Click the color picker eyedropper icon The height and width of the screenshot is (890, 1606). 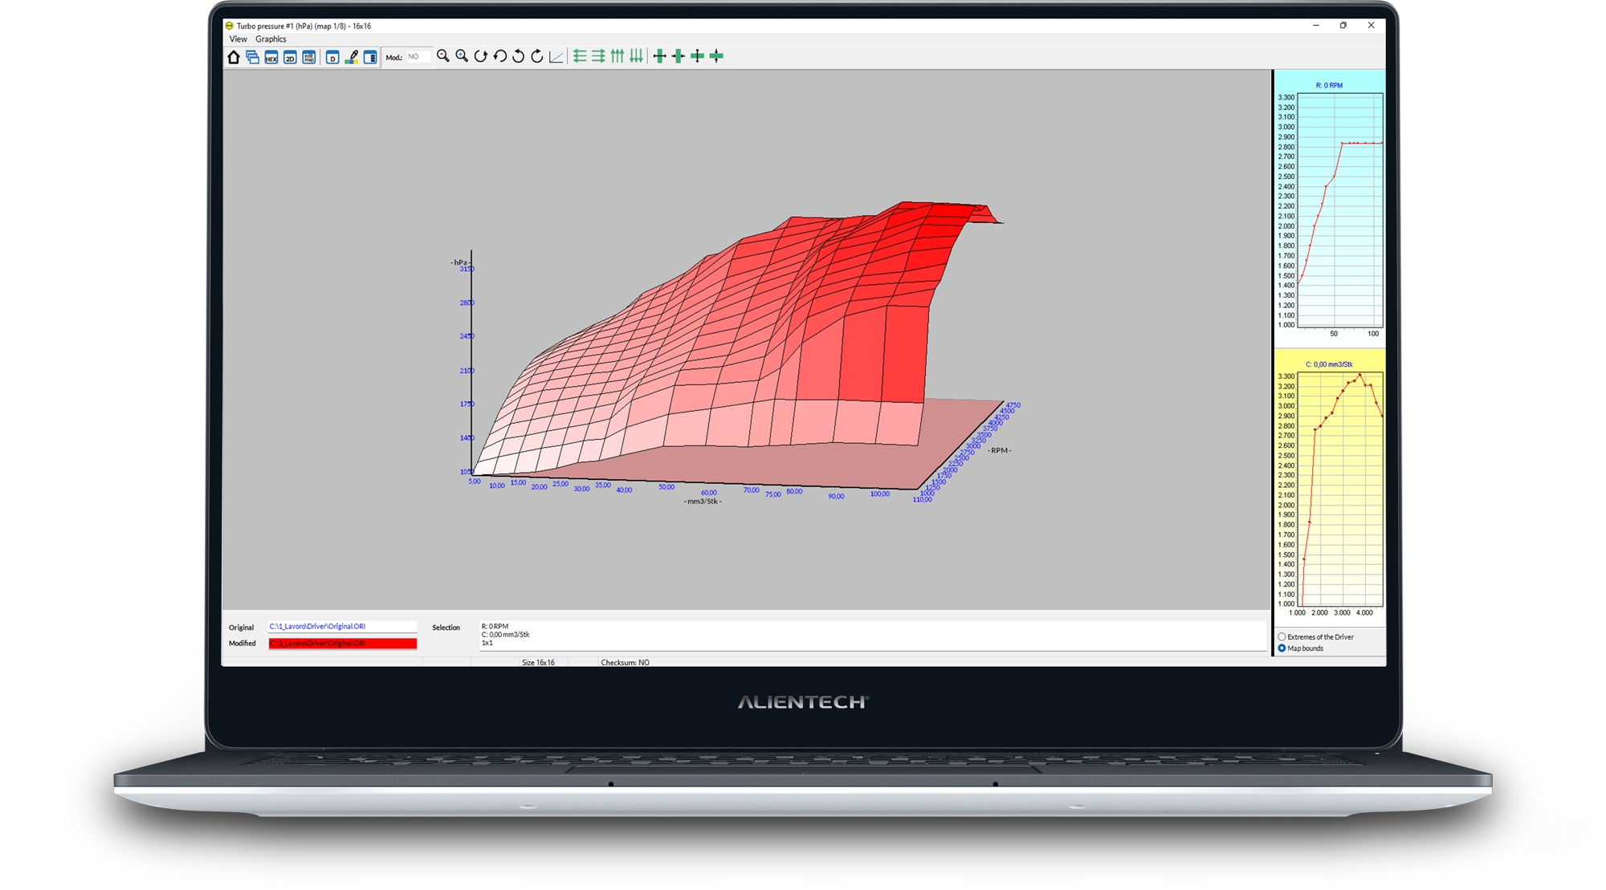(352, 57)
